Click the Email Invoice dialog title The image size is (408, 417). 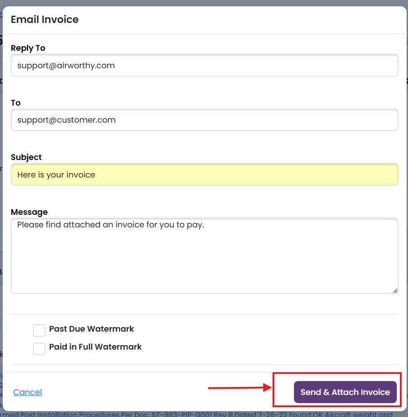click(x=44, y=19)
